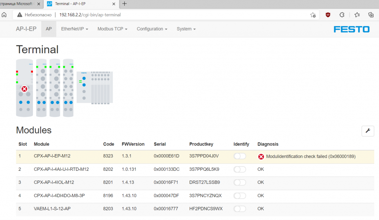Open a new browser tab with plus

point(124,4)
